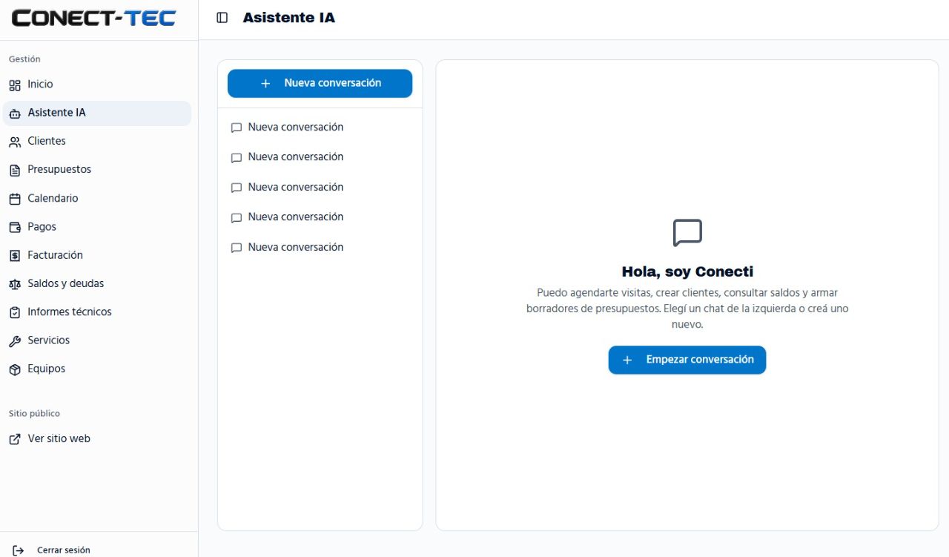Go to Facturación
949x557 pixels.
97,255
